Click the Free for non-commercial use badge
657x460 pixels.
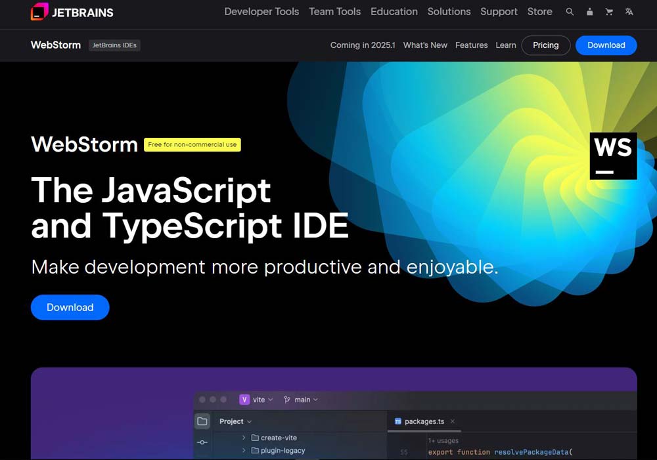[192, 144]
